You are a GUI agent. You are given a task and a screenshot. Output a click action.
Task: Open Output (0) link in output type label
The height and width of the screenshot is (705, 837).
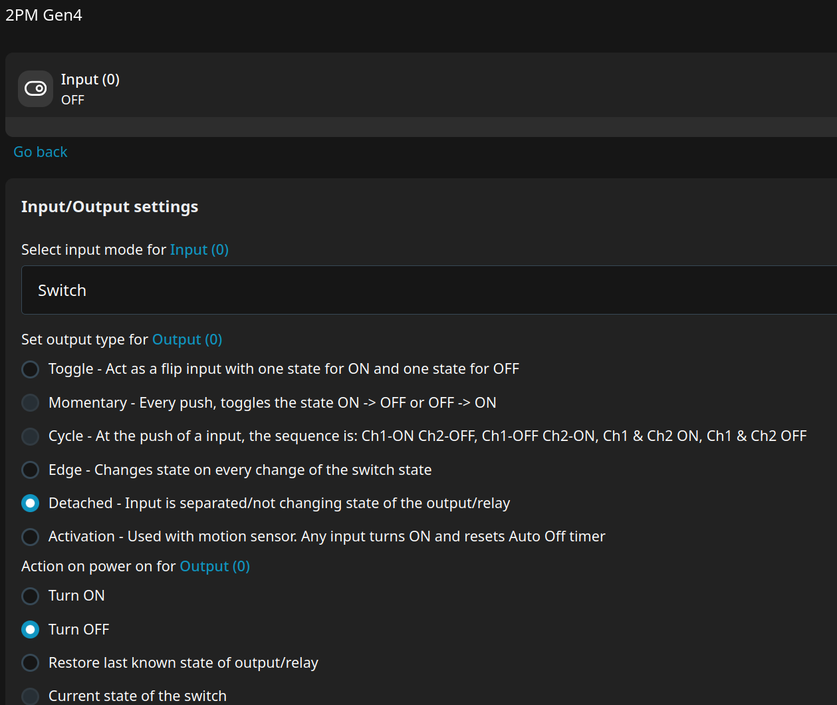pyautogui.click(x=187, y=340)
